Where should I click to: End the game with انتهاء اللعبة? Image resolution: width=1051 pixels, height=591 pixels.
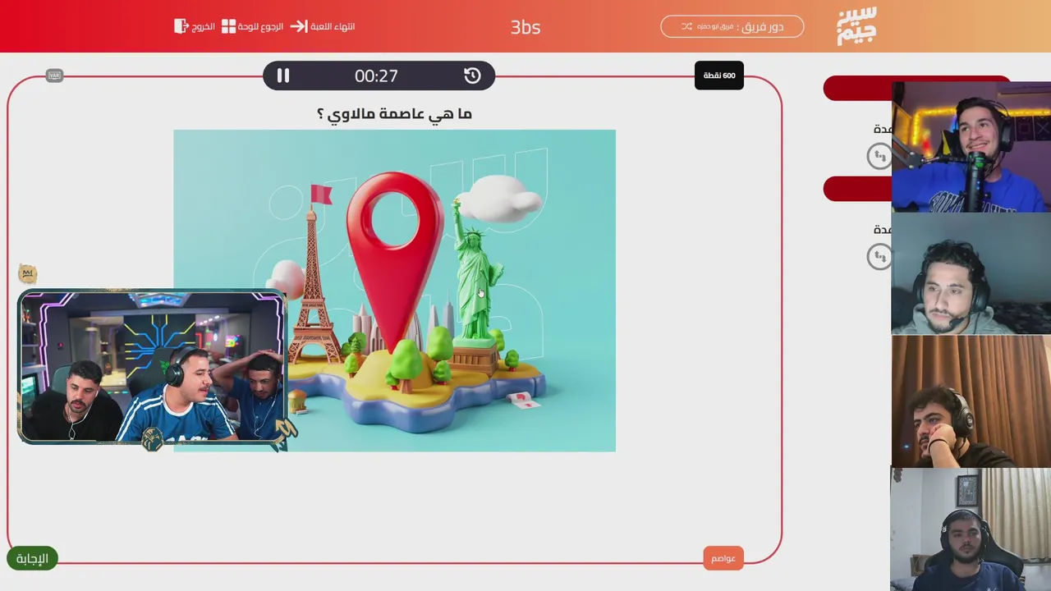point(323,26)
